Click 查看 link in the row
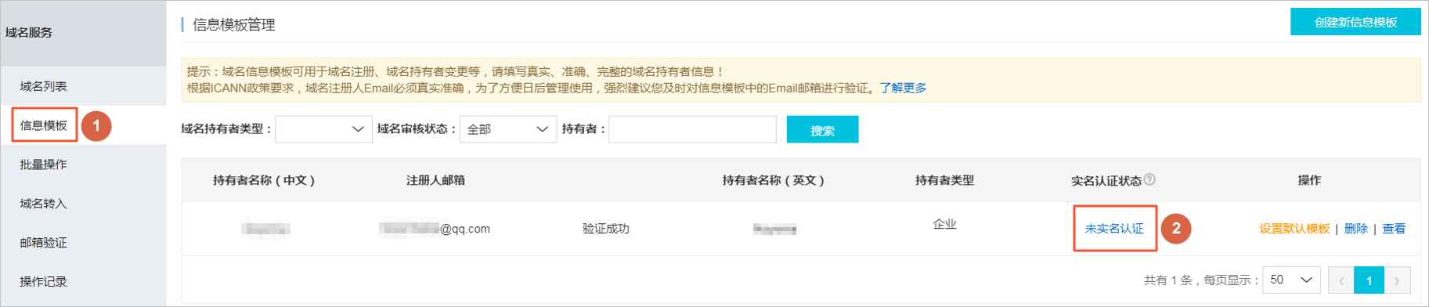The height and width of the screenshot is (307, 1429). coord(1394,229)
